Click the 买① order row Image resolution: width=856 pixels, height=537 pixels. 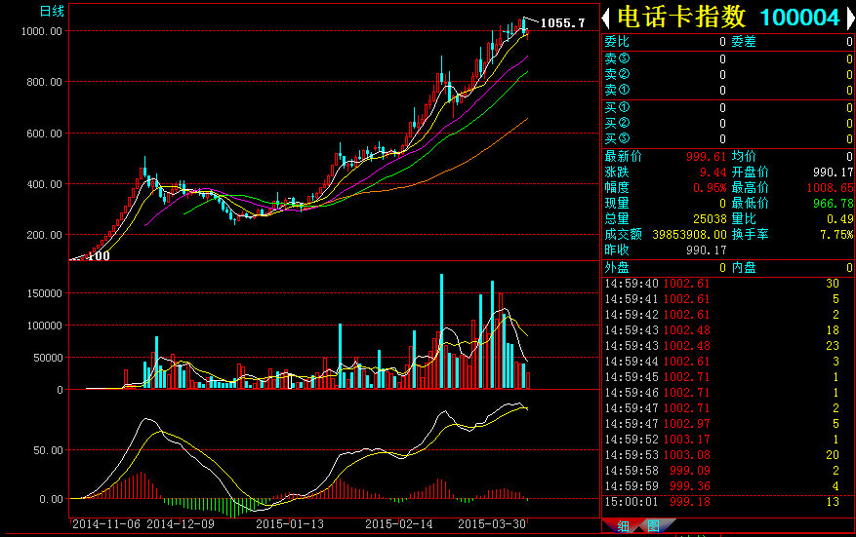(728, 108)
